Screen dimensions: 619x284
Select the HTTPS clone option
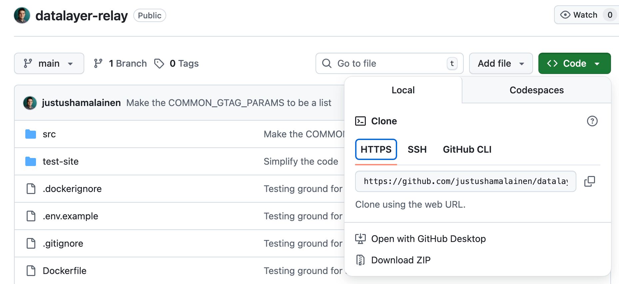(376, 149)
